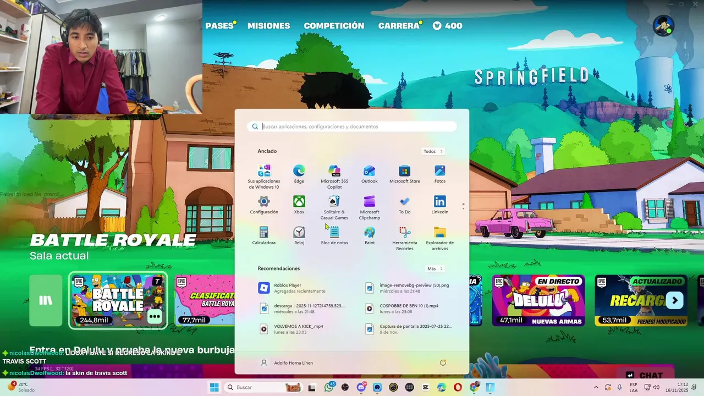
Task: Click the power button in Start menu
Action: click(443, 362)
